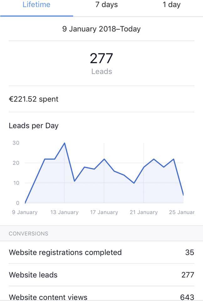The height and width of the screenshot is (301, 203).
Task: Tap the 25 January x-axis label
Action: (182, 212)
